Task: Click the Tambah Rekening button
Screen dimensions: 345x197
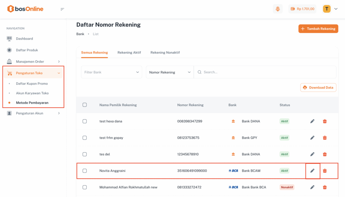Action: (318, 29)
